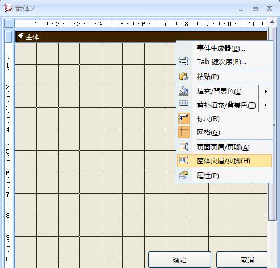Click the fill bucket icon
The width and height of the screenshot is (280, 268).
tap(184, 91)
